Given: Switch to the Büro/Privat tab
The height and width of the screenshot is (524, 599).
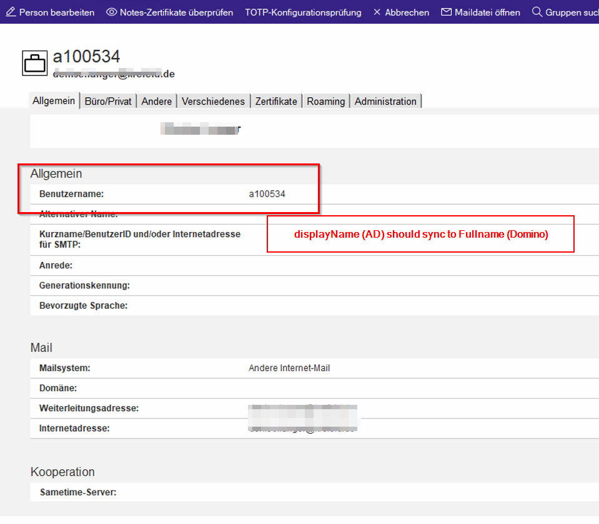Looking at the screenshot, I should pyautogui.click(x=108, y=101).
